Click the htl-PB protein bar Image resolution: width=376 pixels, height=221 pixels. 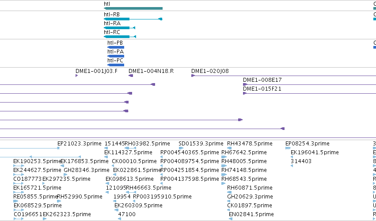pyautogui.click(x=116, y=47)
